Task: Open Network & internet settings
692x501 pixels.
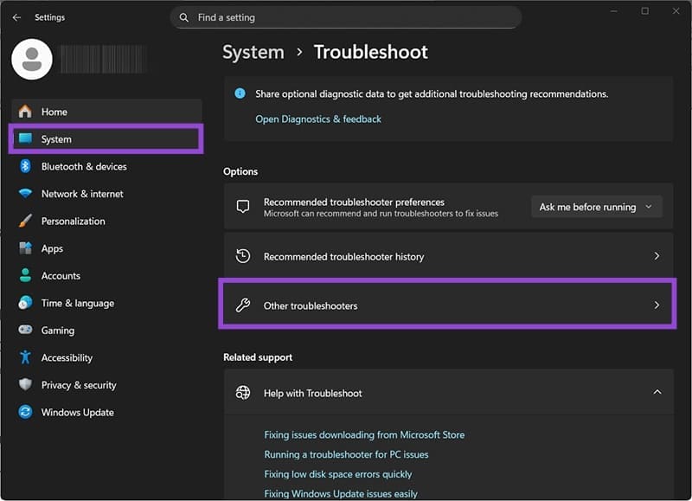Action: point(81,194)
